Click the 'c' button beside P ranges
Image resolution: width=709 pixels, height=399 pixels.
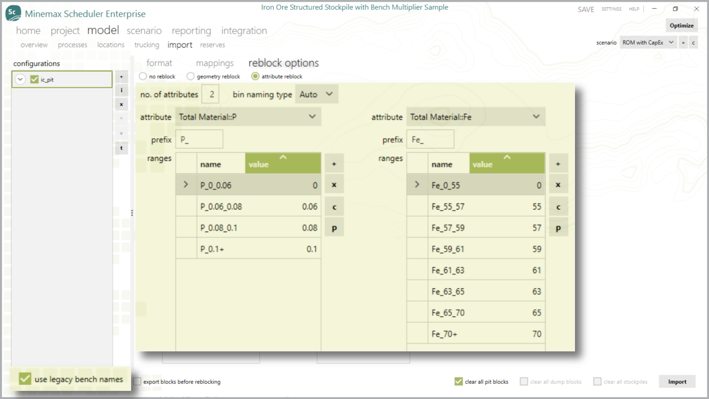334,207
